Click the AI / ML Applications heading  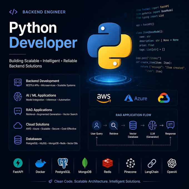click(x=41, y=95)
